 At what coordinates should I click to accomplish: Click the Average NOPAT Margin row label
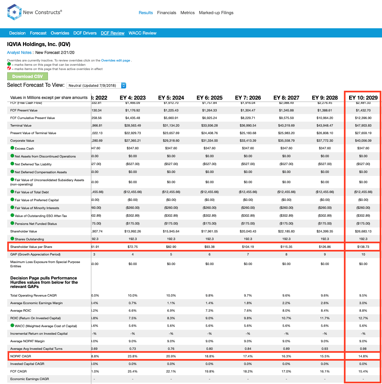pyautogui.click(x=27, y=341)
